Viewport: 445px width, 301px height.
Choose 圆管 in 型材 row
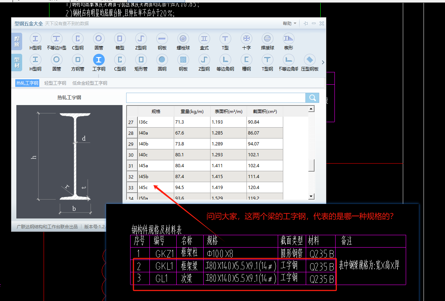coord(56,63)
